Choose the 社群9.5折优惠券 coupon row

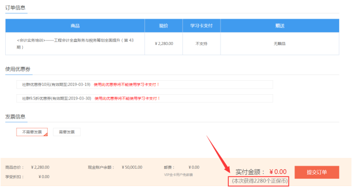(x=144, y=98)
